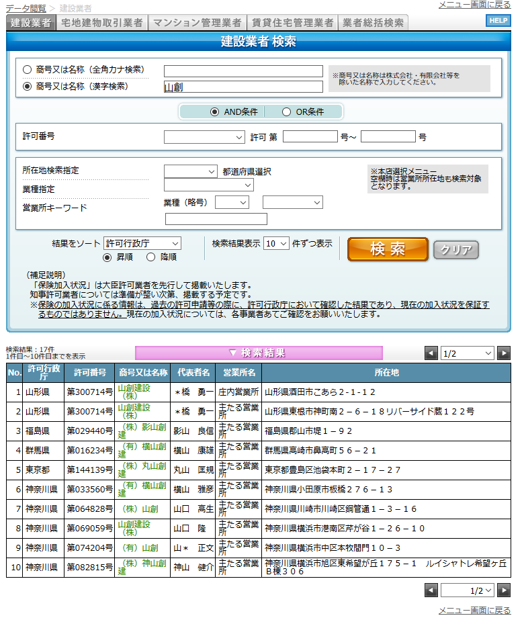524x620 pixels.
Task: Open 山創建設(株) link in row 2
Action: tap(134, 411)
